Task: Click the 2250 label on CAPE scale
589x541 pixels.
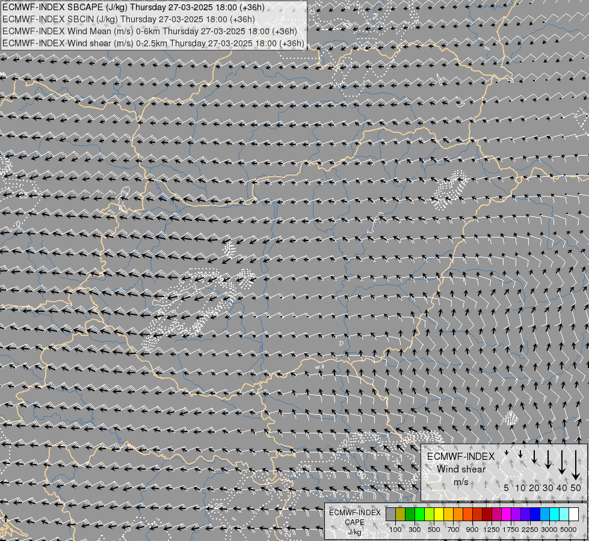Action: 530,530
